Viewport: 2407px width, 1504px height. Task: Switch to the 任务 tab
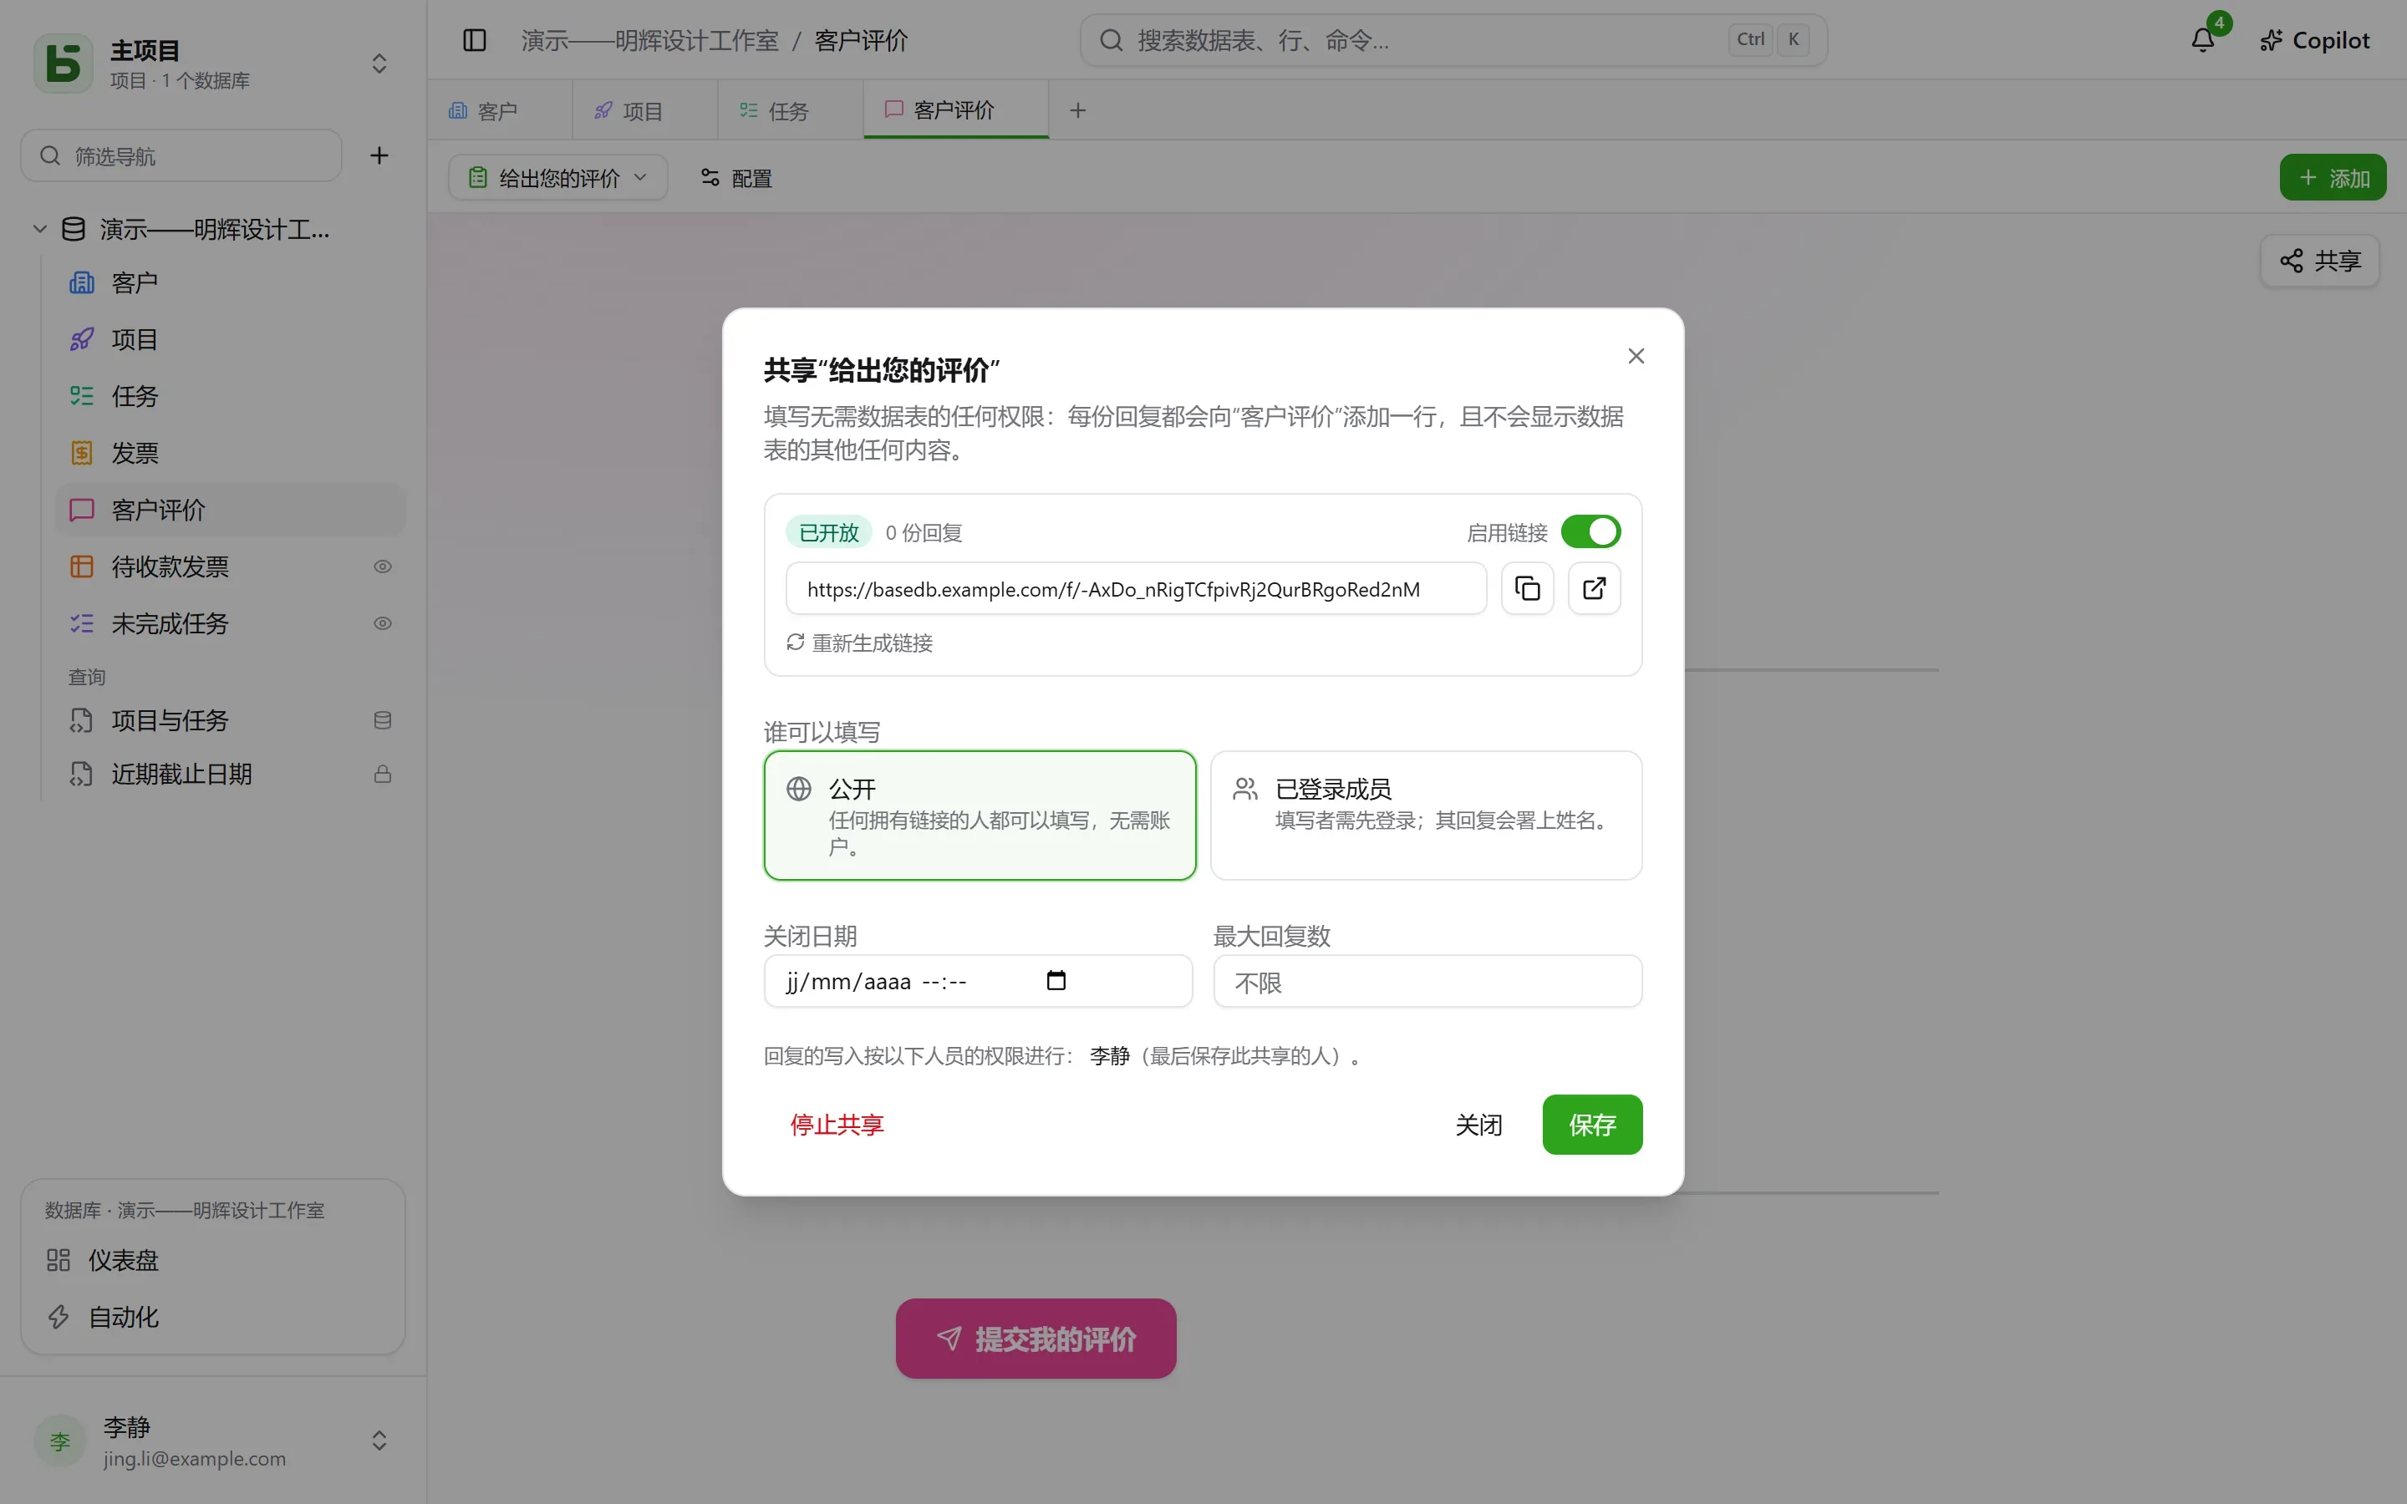pyautogui.click(x=790, y=110)
